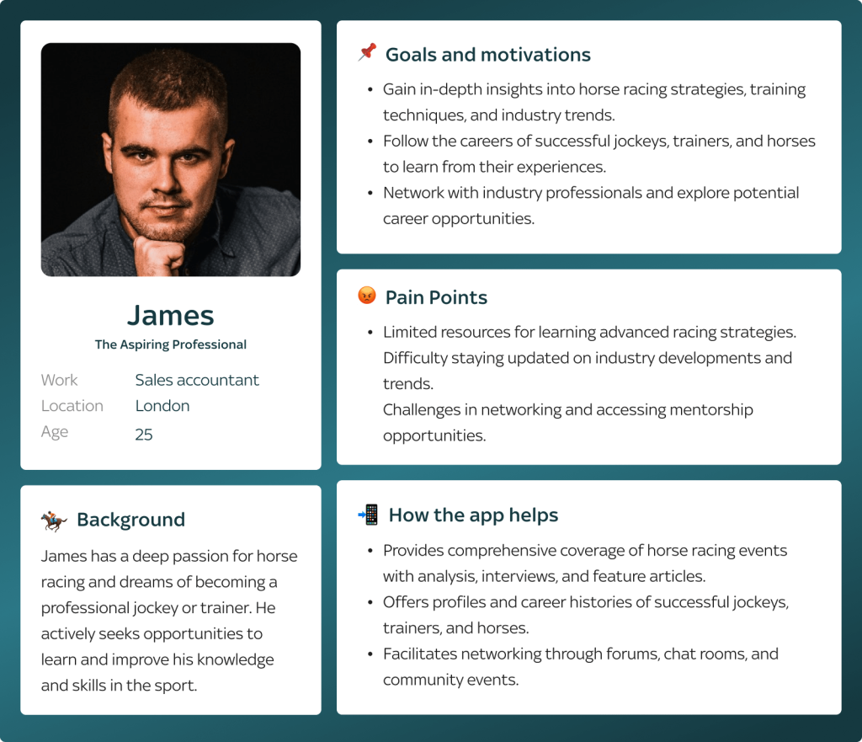The height and width of the screenshot is (742, 862).
Task: Open James's profile photo
Action: [171, 160]
